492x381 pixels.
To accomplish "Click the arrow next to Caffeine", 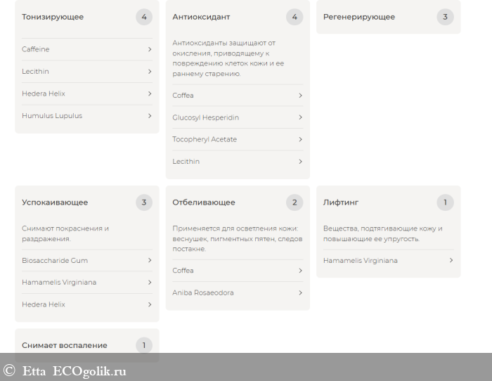I will (x=150, y=49).
